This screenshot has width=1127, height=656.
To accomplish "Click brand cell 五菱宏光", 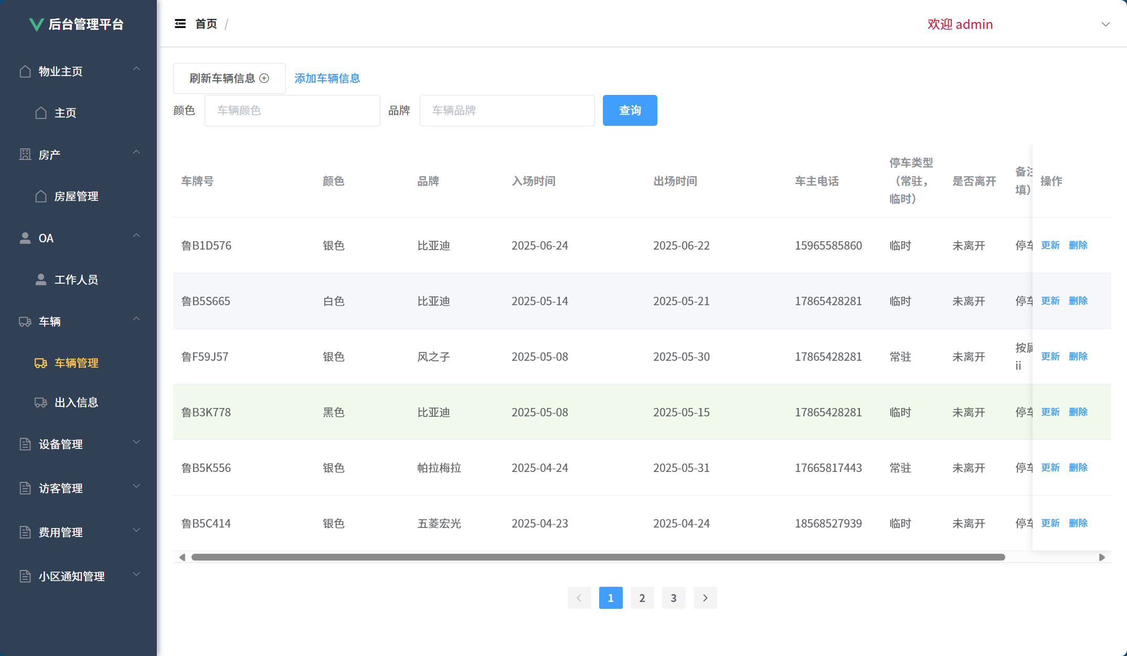I will point(439,523).
